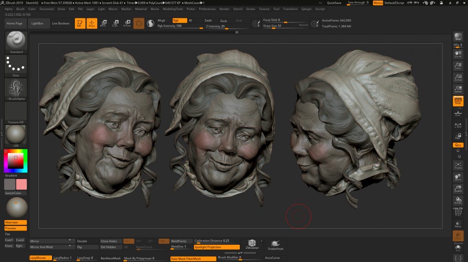This screenshot has height=262, width=468.
Task: Click the SwitchColor button
Action: tap(16, 193)
